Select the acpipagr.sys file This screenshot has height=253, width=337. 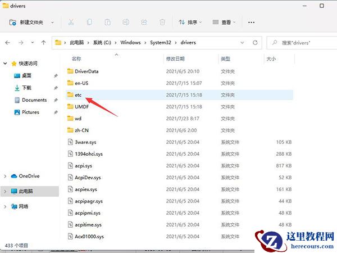click(89, 201)
